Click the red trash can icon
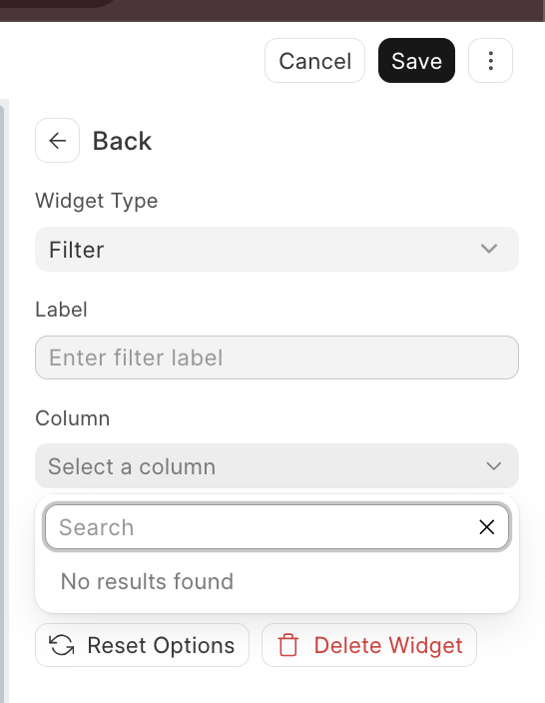The height and width of the screenshot is (703, 545). point(287,645)
